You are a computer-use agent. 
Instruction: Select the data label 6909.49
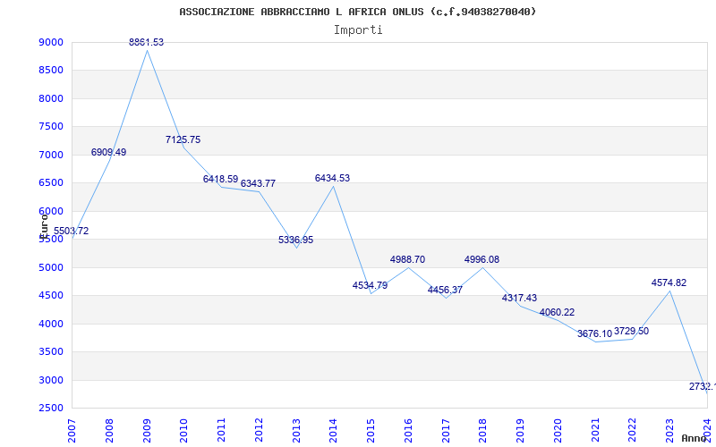coord(108,152)
